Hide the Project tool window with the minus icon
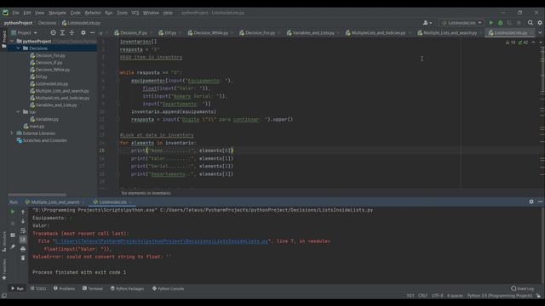 (x=92, y=32)
